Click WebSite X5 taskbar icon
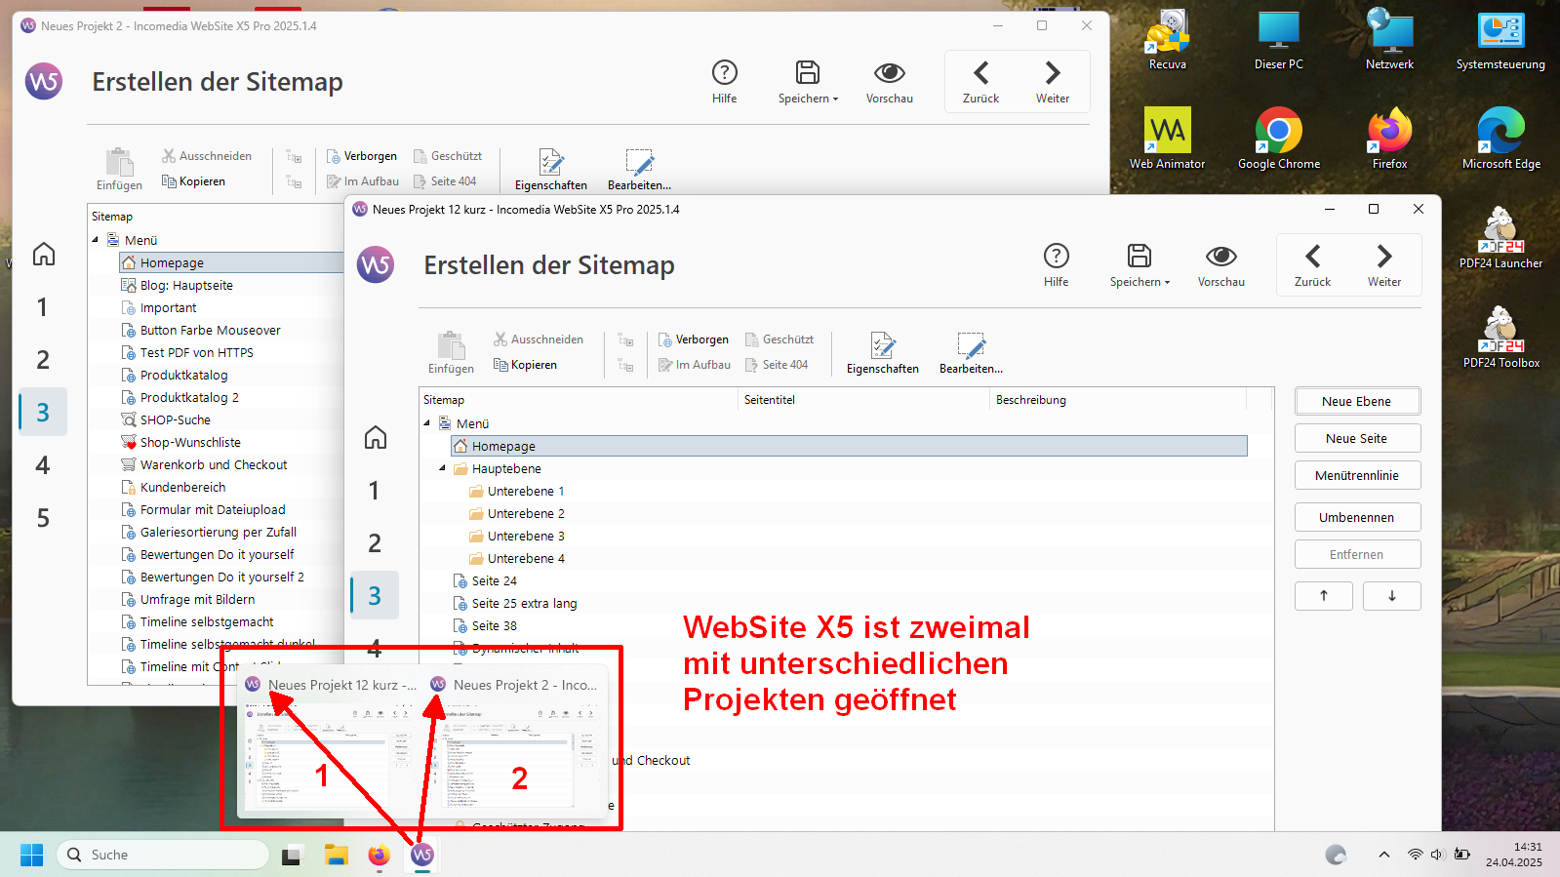1560x877 pixels. 421,855
